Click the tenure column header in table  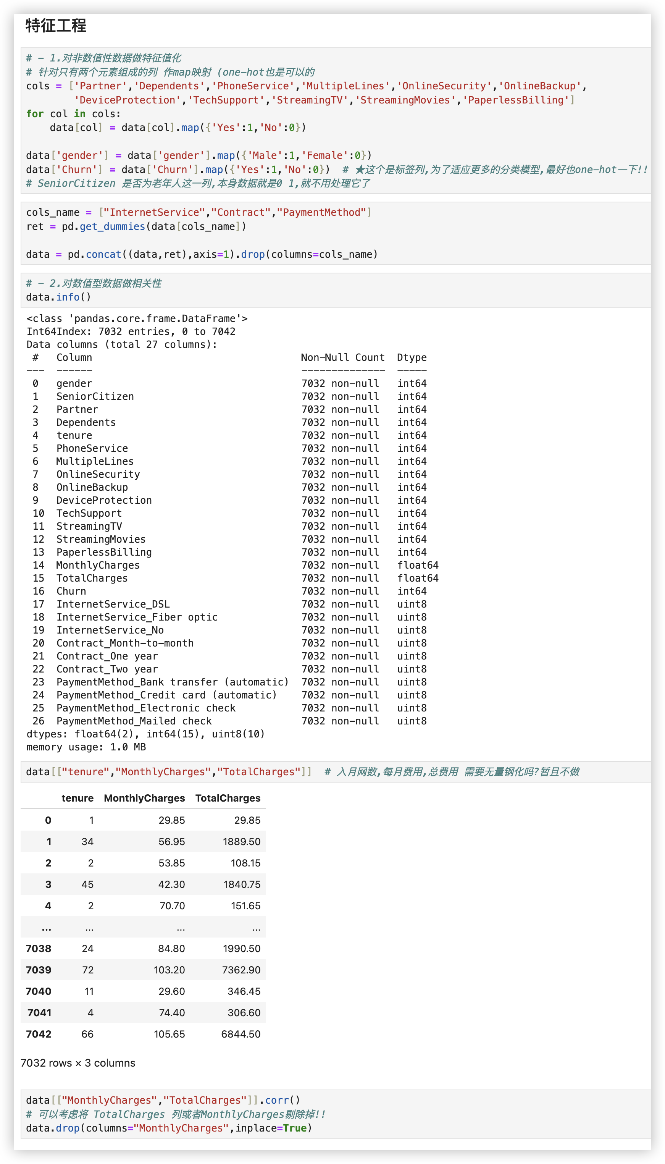pos(77,798)
